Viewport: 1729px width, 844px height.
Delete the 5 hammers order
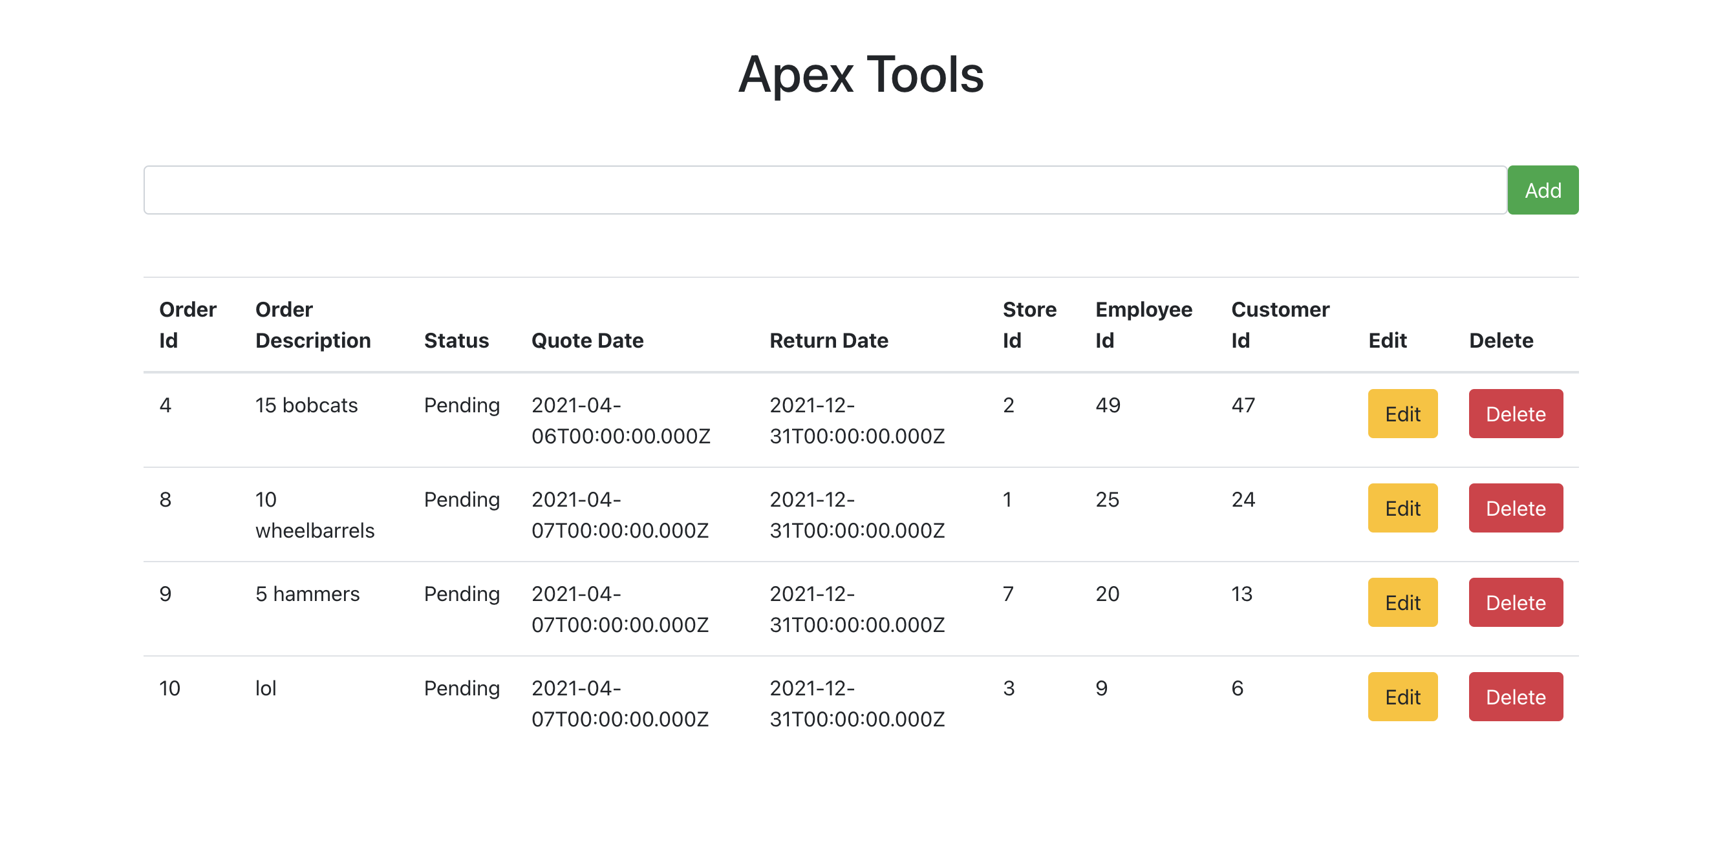click(x=1515, y=602)
